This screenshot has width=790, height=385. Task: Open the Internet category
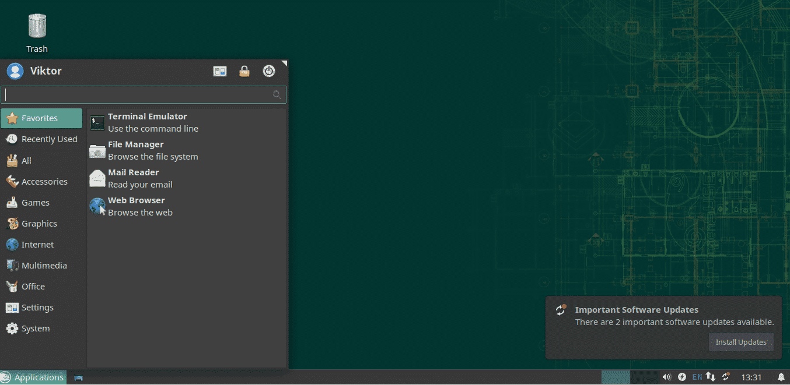click(x=41, y=244)
